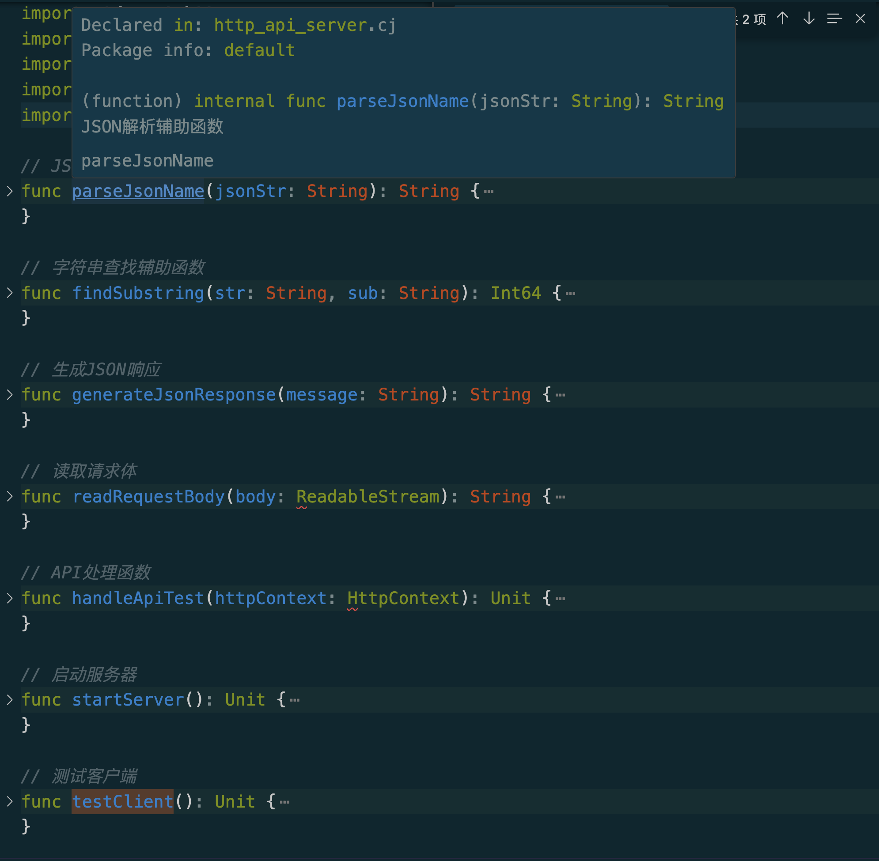Screen dimensions: 879x861
Task: Expand folded findSubstring function
Action: [10, 293]
